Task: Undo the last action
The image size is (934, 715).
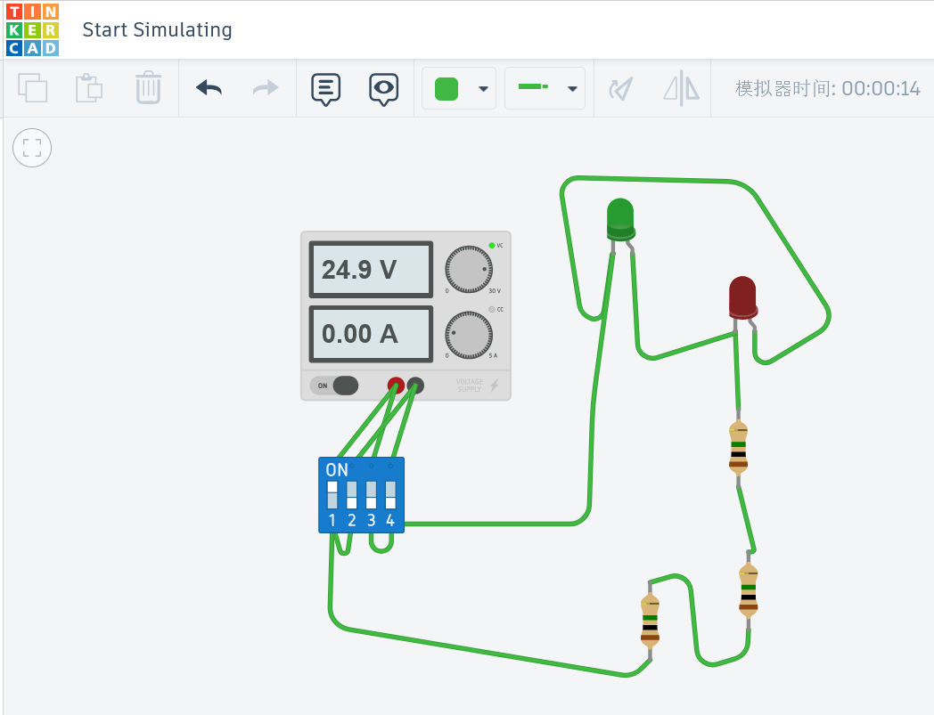Action: pyautogui.click(x=209, y=88)
